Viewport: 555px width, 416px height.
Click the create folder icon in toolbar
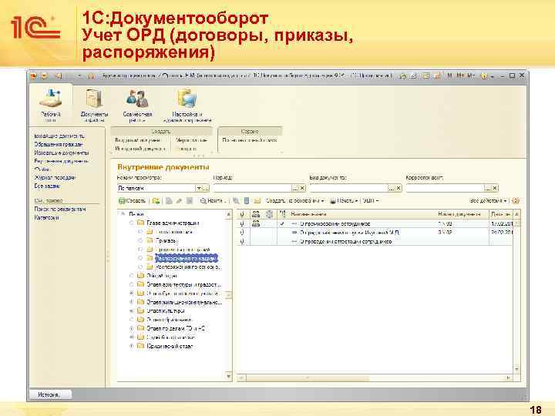pyautogui.click(x=156, y=201)
